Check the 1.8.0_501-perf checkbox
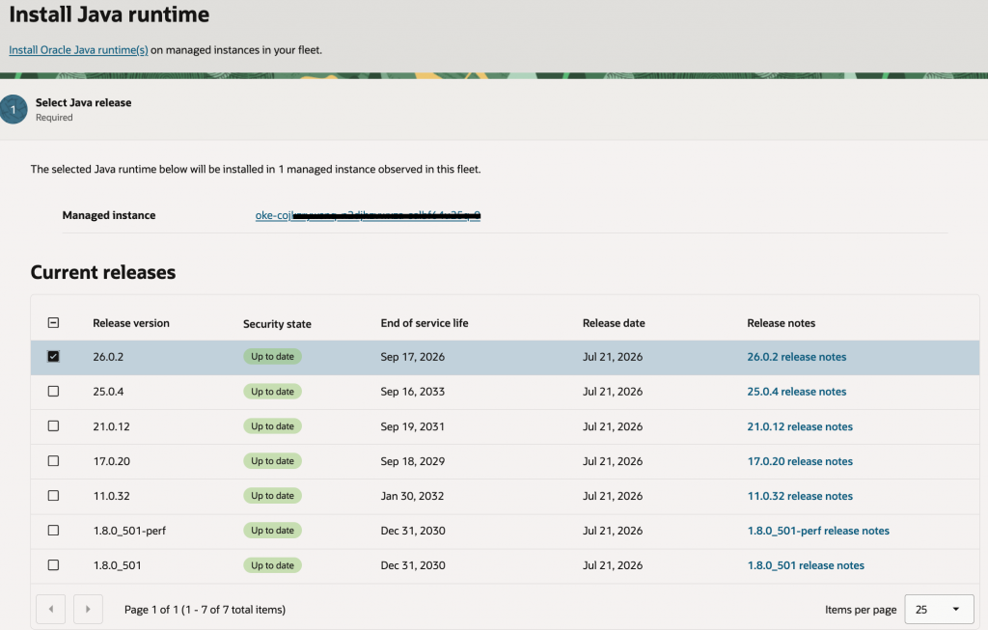 coord(54,530)
